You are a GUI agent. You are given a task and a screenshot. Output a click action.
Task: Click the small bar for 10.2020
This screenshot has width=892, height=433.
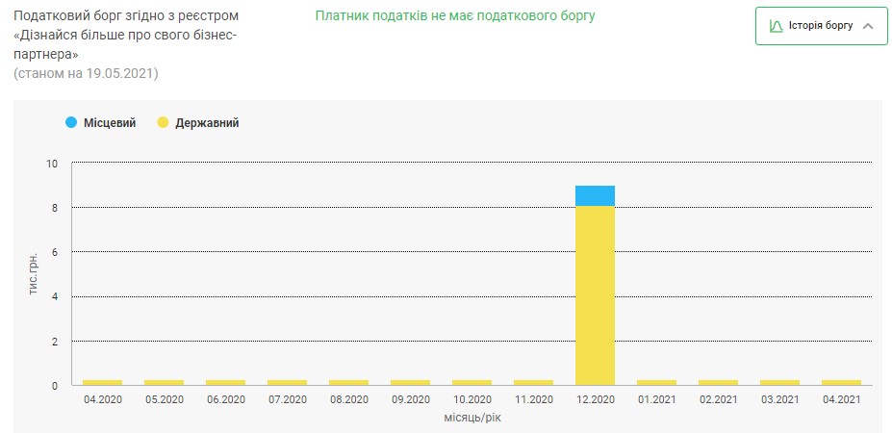pos(471,382)
